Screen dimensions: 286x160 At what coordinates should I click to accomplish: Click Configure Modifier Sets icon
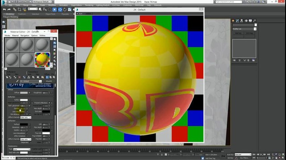(253, 60)
